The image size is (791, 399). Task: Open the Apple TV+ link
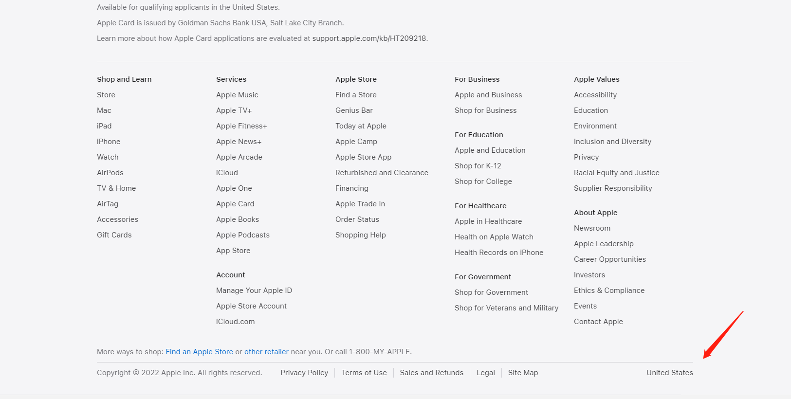[x=234, y=110]
